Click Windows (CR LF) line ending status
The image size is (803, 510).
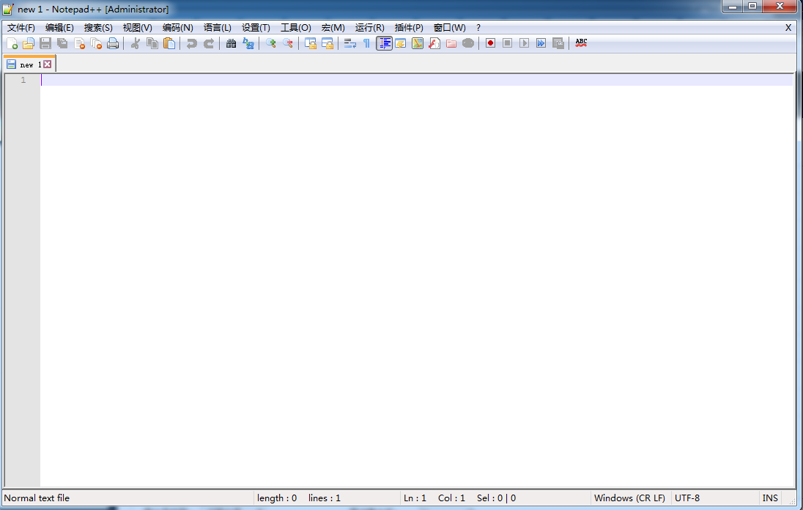[x=629, y=498]
